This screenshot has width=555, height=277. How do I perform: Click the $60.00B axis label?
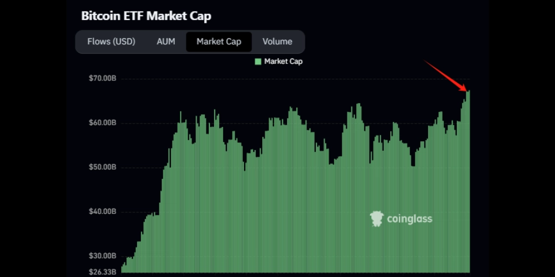[x=102, y=122]
